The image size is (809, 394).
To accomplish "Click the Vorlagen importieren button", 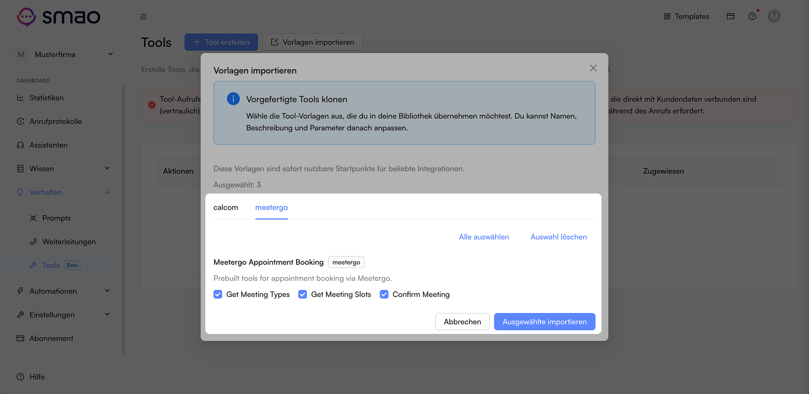I will 313,42.
